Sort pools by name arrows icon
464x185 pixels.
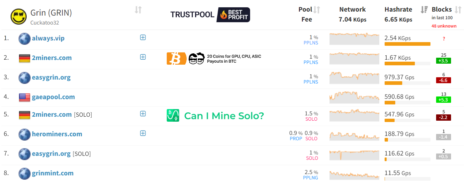(138, 10)
